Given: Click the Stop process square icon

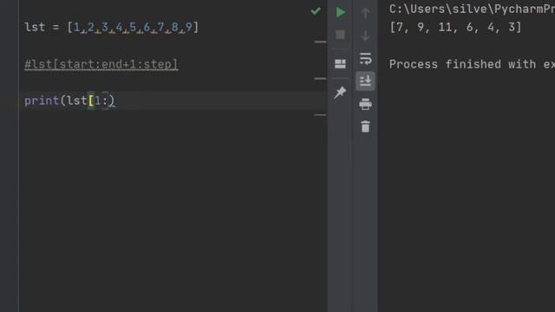Looking at the screenshot, I should tap(340, 35).
